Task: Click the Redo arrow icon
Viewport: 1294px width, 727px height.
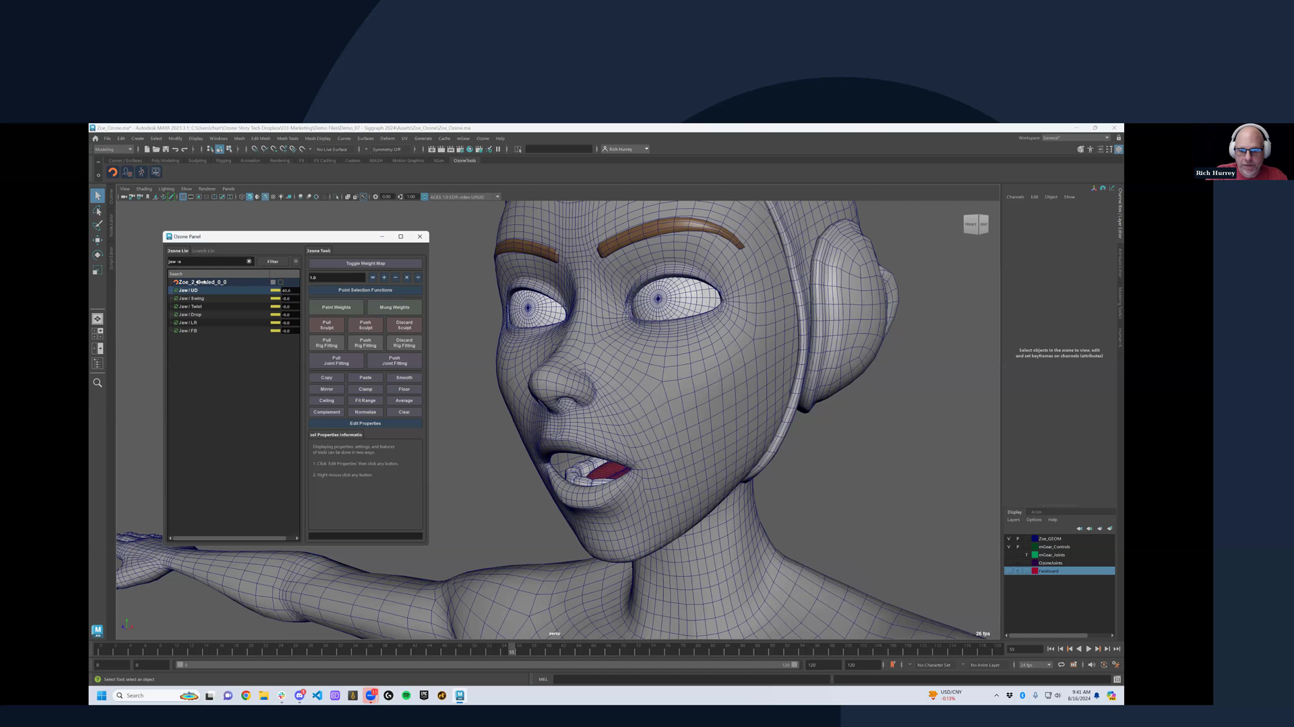Action: click(x=184, y=149)
